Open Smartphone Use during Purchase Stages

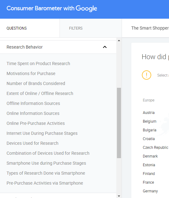point(46,163)
